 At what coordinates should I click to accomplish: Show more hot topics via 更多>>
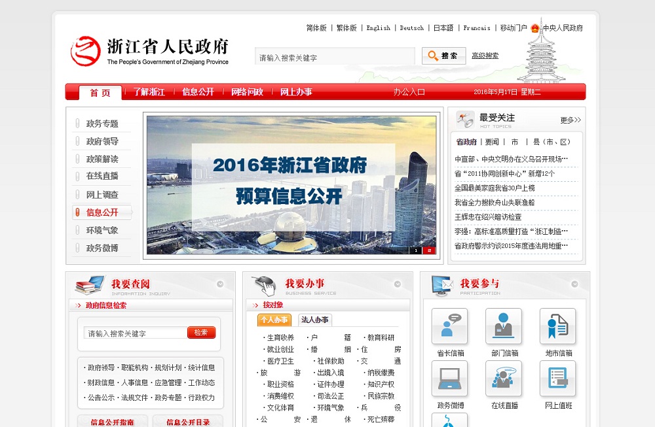point(571,120)
